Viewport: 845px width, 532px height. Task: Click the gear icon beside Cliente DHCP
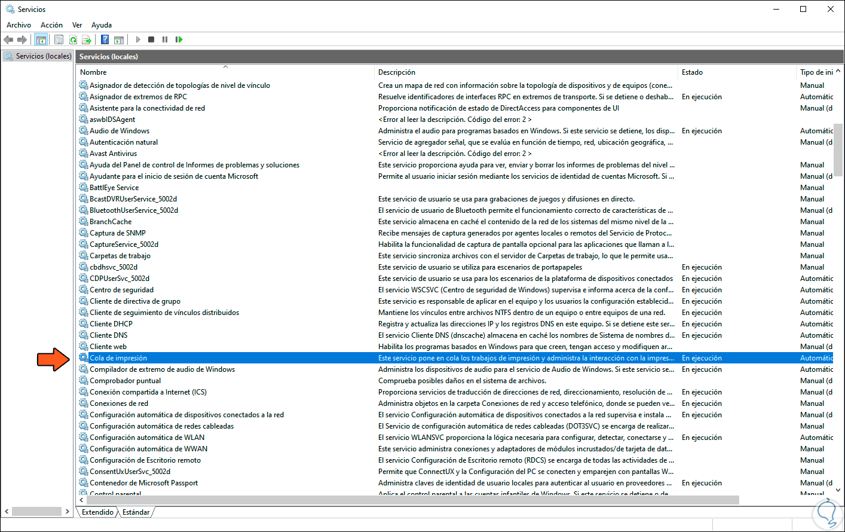tap(84, 324)
